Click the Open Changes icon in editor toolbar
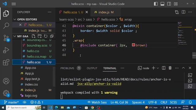 click(x=177, y=12)
